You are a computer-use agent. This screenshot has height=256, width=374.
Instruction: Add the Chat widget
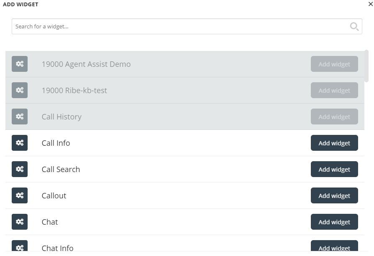tap(334, 222)
